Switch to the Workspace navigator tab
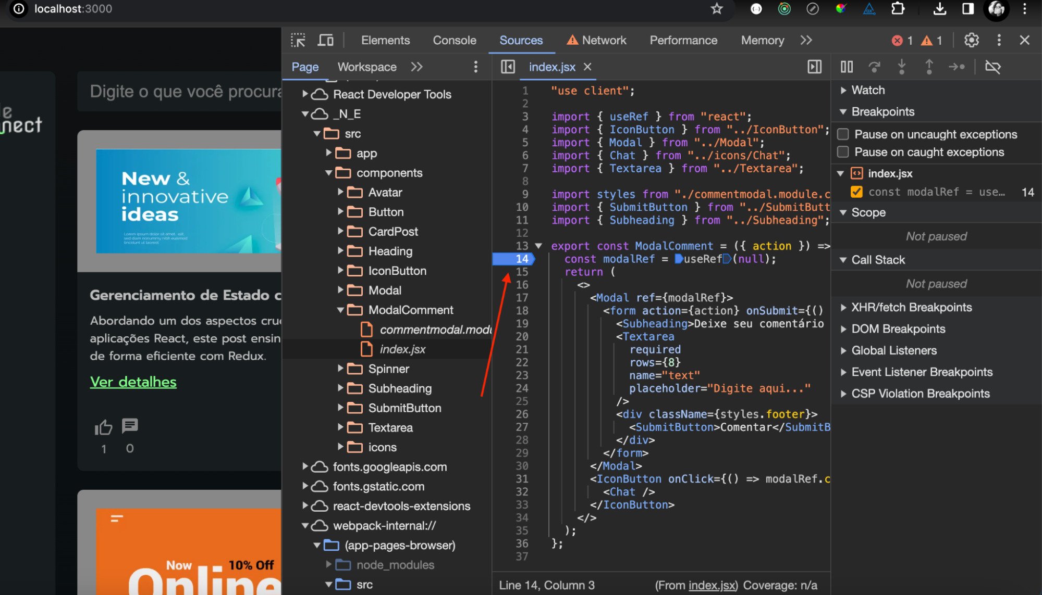The height and width of the screenshot is (595, 1042). point(367,67)
